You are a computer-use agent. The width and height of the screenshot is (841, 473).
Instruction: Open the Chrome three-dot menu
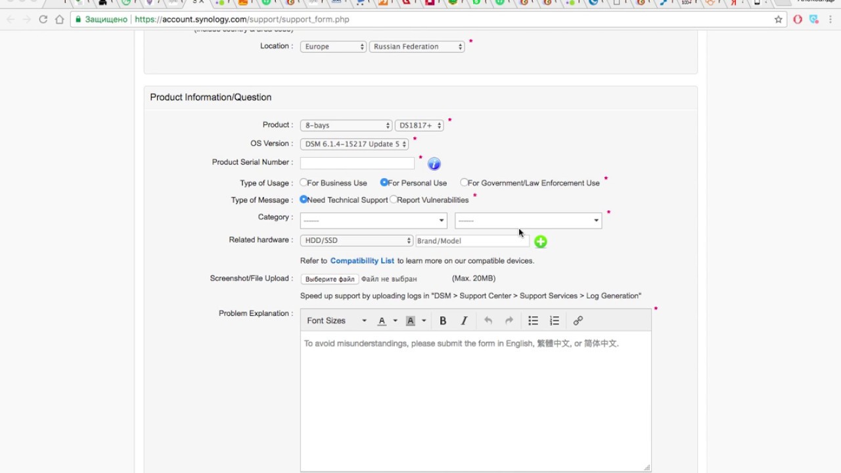[830, 20]
